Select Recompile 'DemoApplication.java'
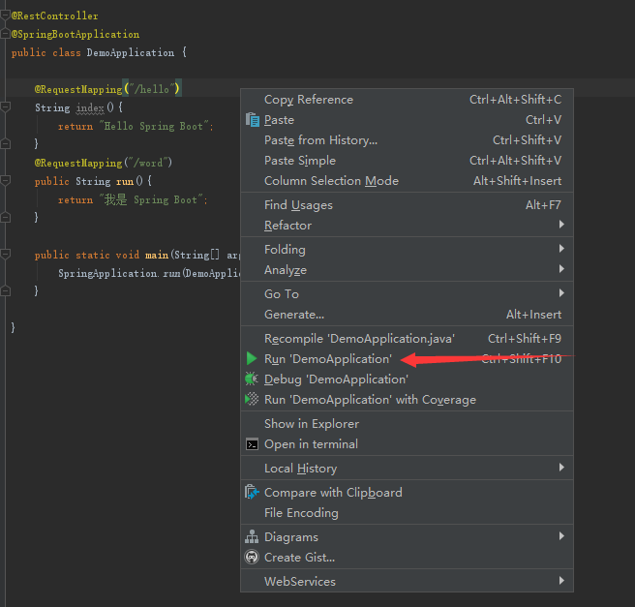Image resolution: width=635 pixels, height=607 pixels. tap(359, 339)
